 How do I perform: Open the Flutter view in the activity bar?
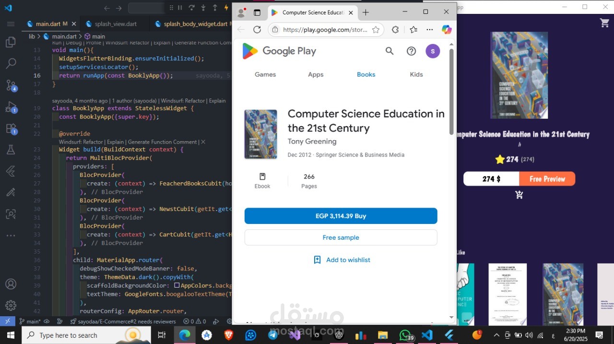[x=11, y=171]
